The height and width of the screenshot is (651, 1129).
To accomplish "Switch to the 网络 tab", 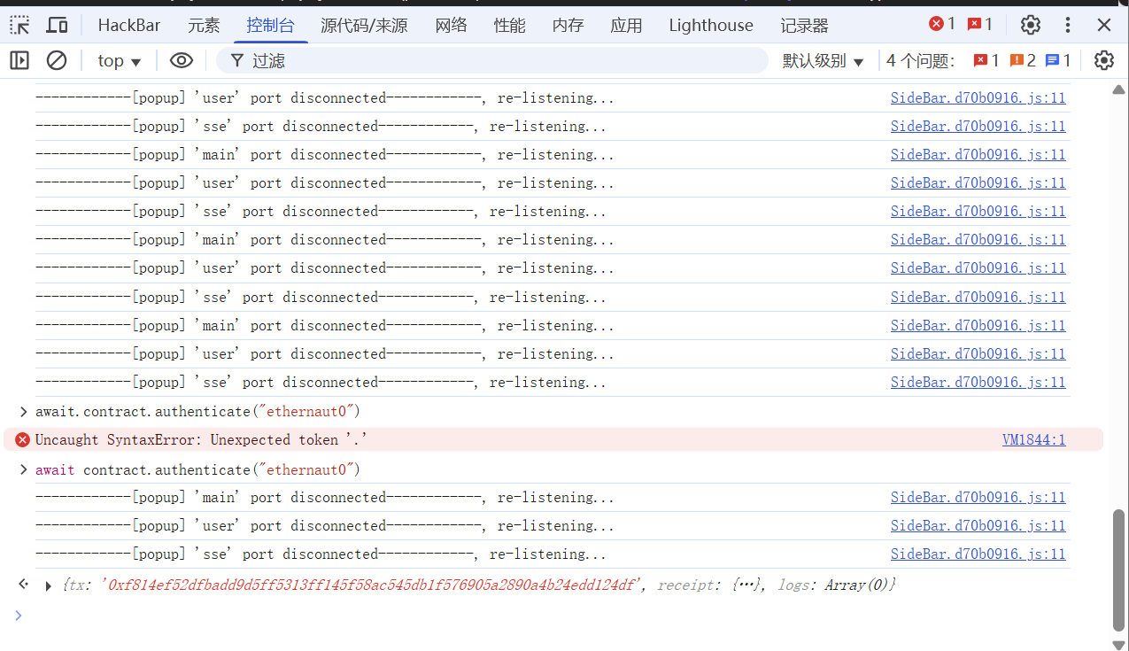I will [x=451, y=25].
